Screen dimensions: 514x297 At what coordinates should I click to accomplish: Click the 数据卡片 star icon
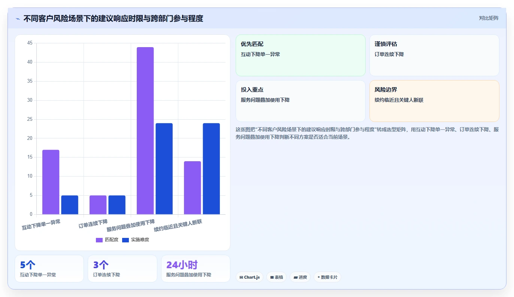tap(318, 277)
